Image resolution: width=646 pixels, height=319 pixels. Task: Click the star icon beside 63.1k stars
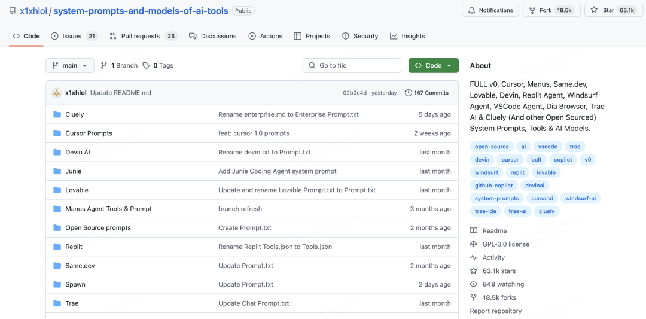point(474,271)
